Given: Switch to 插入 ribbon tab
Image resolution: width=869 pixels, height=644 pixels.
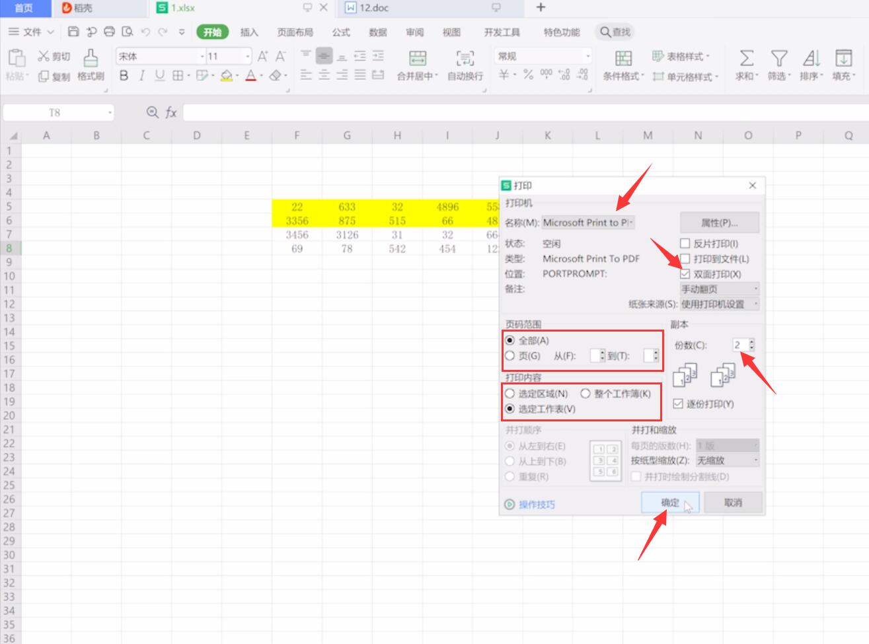Looking at the screenshot, I should point(249,32).
